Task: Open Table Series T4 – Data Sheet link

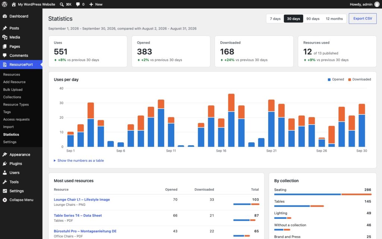Action: point(78,215)
